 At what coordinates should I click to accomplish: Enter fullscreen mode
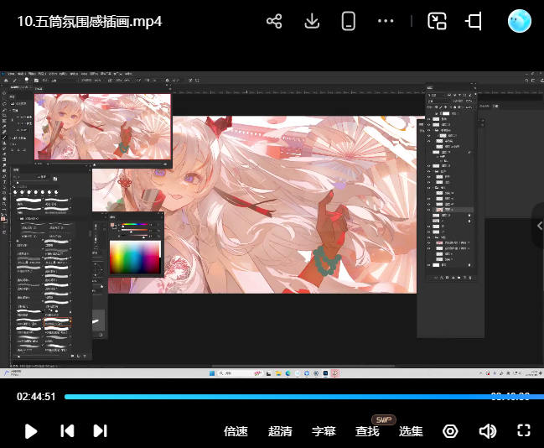[x=524, y=430]
